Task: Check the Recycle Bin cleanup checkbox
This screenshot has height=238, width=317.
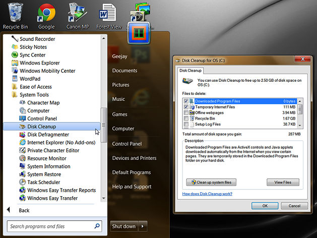Action: [186, 118]
